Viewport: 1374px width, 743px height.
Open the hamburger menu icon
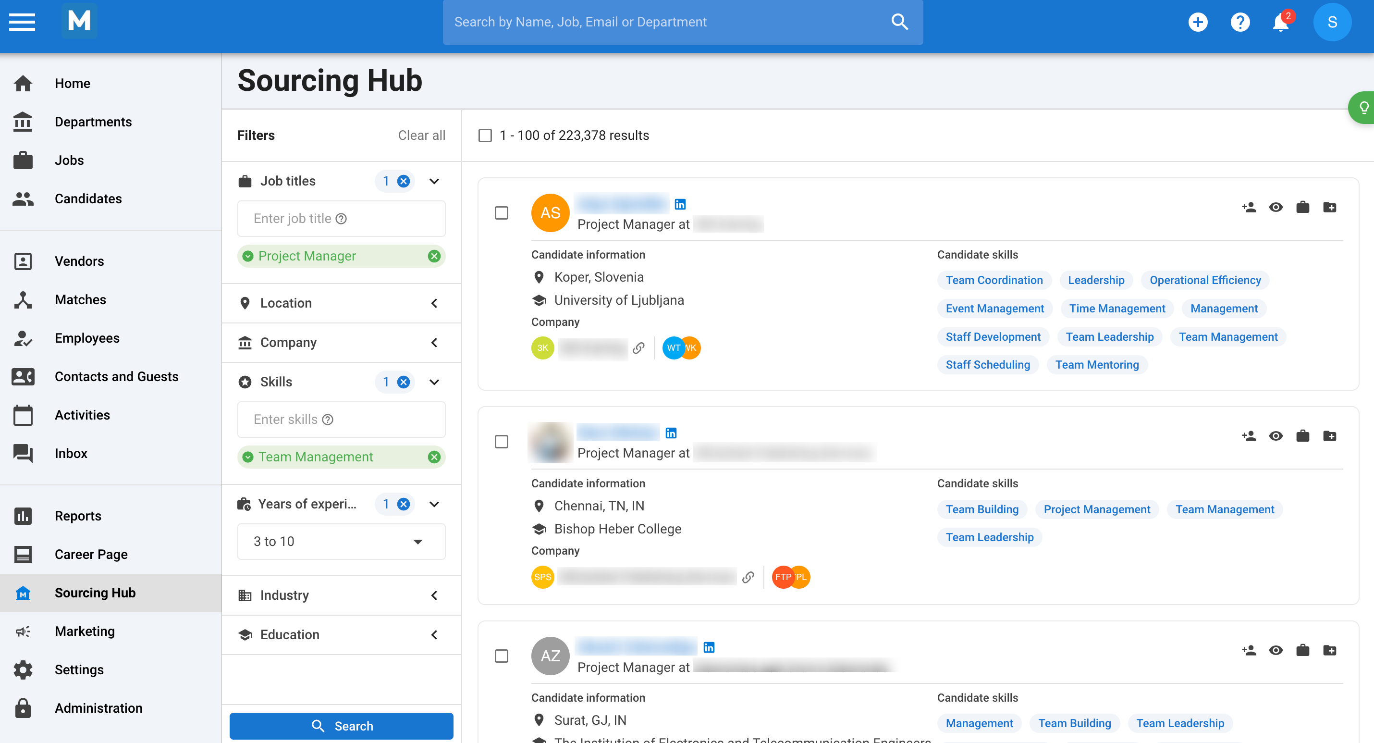(x=22, y=23)
